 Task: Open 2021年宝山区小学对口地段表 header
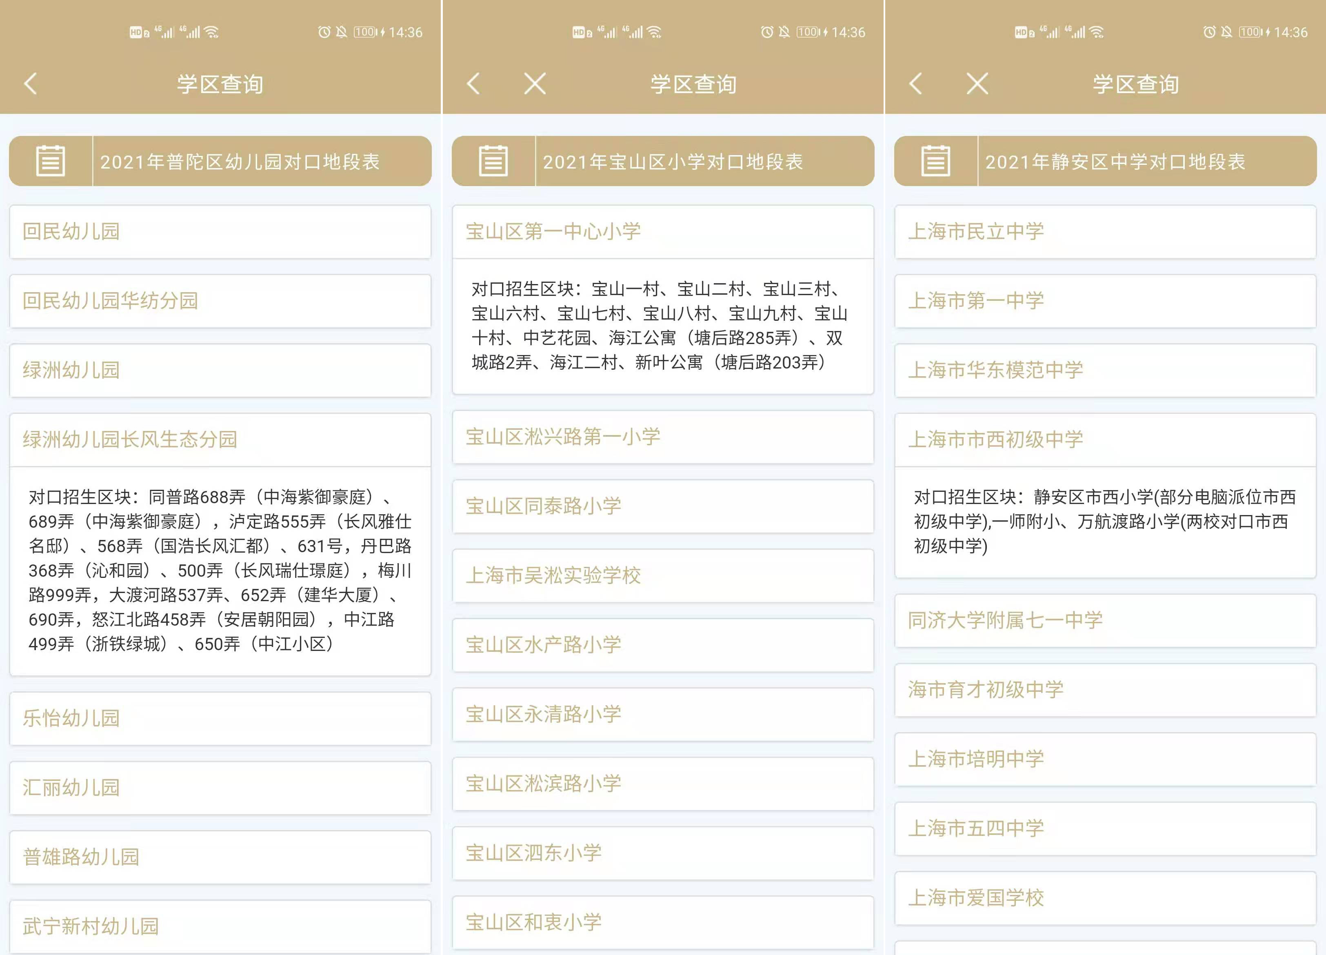coord(672,162)
